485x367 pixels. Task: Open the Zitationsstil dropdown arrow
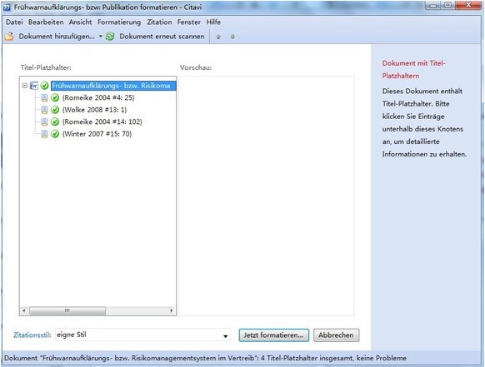coord(226,336)
